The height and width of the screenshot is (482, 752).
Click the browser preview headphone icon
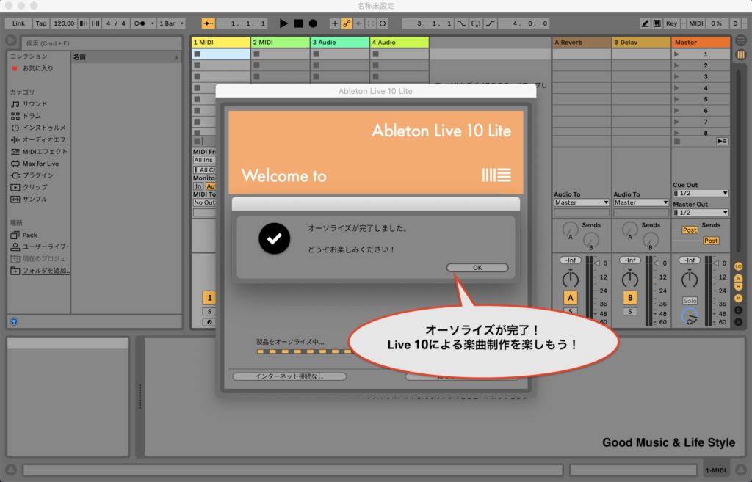[14, 321]
